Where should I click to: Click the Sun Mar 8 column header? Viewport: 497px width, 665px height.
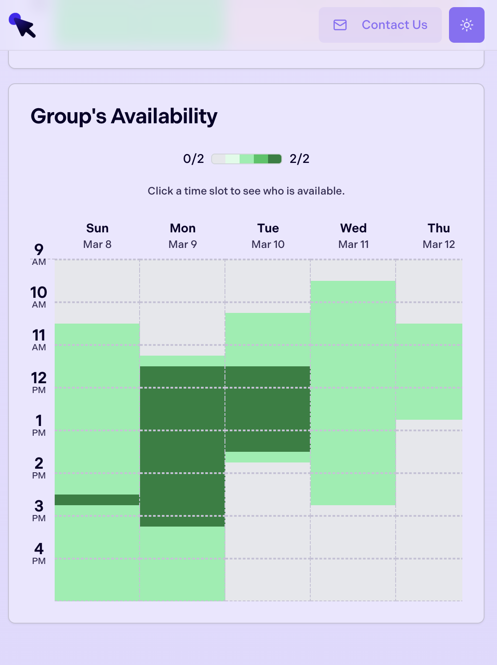pos(97,236)
